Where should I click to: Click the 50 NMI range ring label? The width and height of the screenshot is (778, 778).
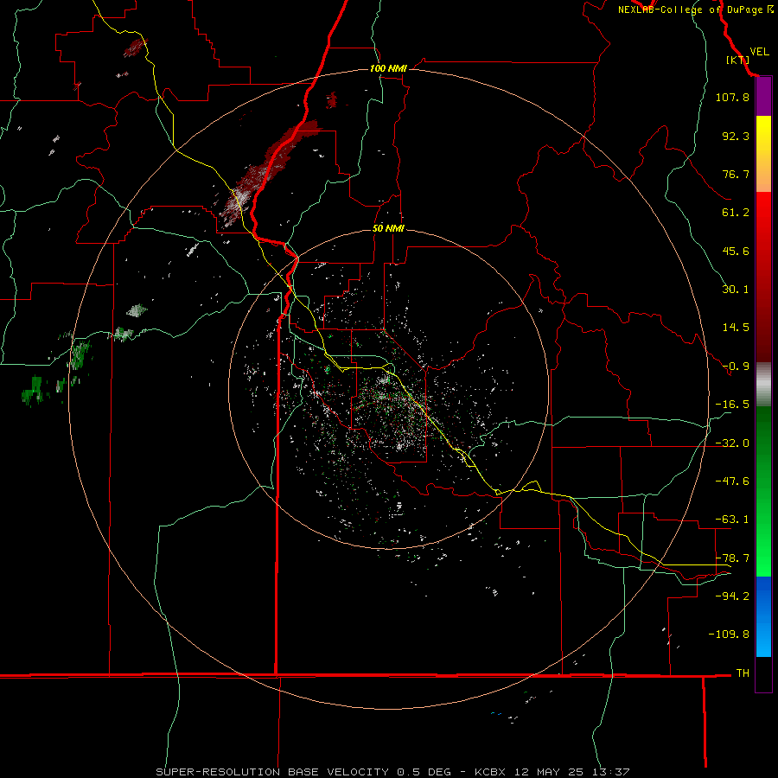pos(388,228)
